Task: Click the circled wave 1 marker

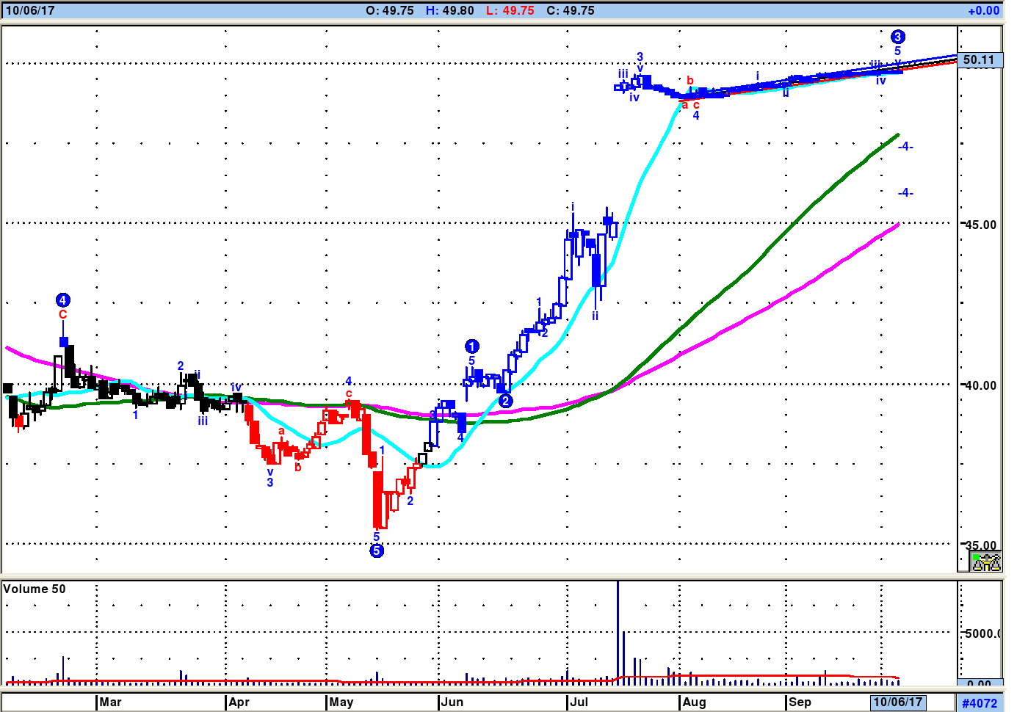Action: coord(472,346)
